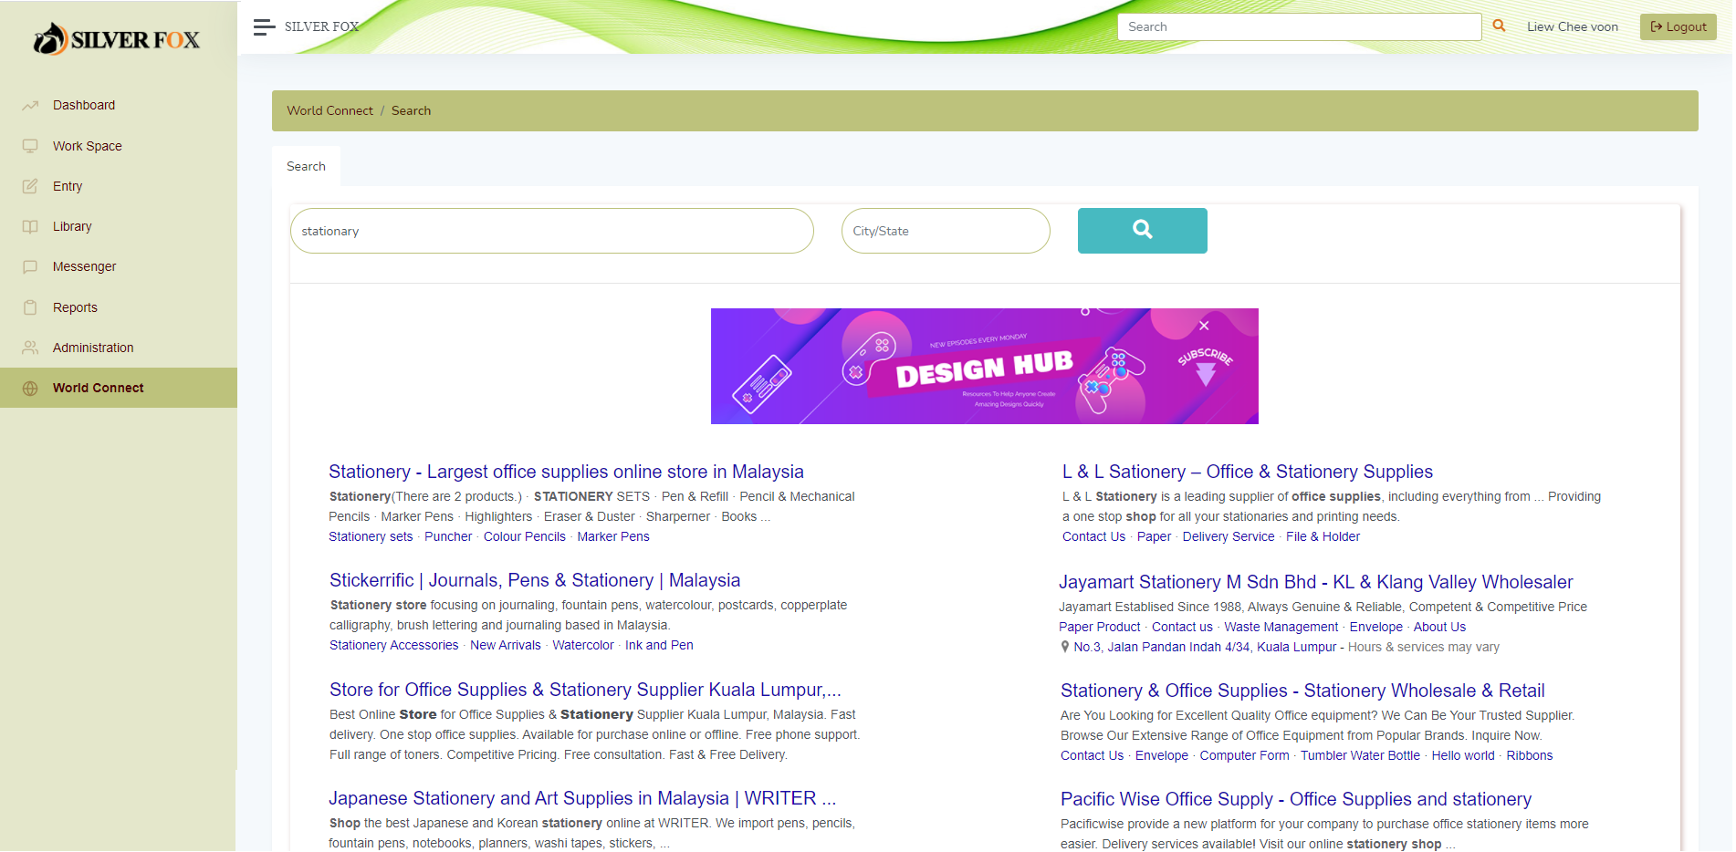Click Jalan Pandan Indah address link
The image size is (1736, 852).
tap(1205, 647)
